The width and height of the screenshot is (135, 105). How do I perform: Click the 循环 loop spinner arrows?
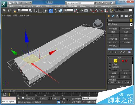click(x=130, y=77)
